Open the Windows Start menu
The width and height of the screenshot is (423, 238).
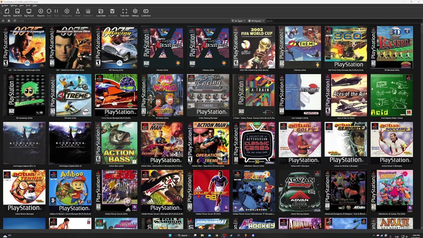click(x=171, y=235)
